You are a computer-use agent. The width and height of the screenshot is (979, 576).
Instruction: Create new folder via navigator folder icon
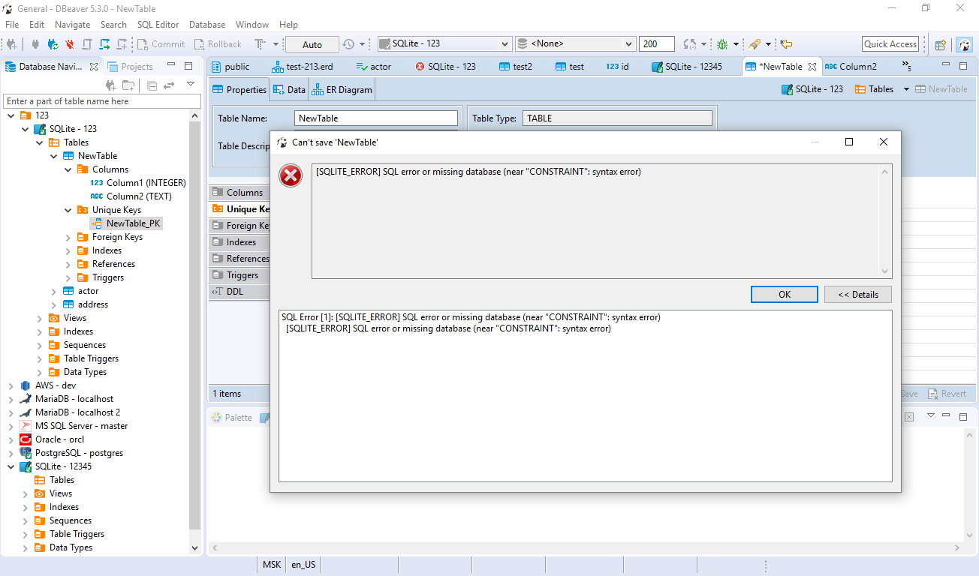pos(128,85)
